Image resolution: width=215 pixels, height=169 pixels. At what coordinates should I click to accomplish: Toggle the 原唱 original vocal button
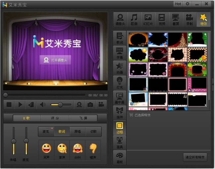click(78, 132)
